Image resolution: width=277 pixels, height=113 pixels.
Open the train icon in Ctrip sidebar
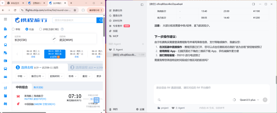click(x=5, y=45)
